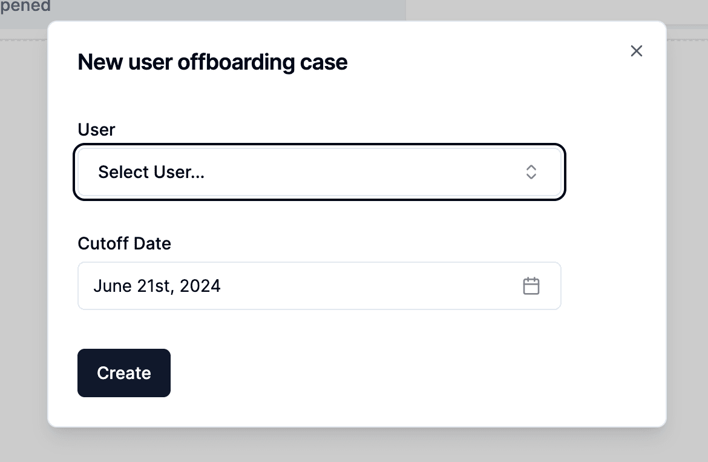This screenshot has height=462, width=708.
Task: Change the June 21st cutoff date
Action: [319, 286]
